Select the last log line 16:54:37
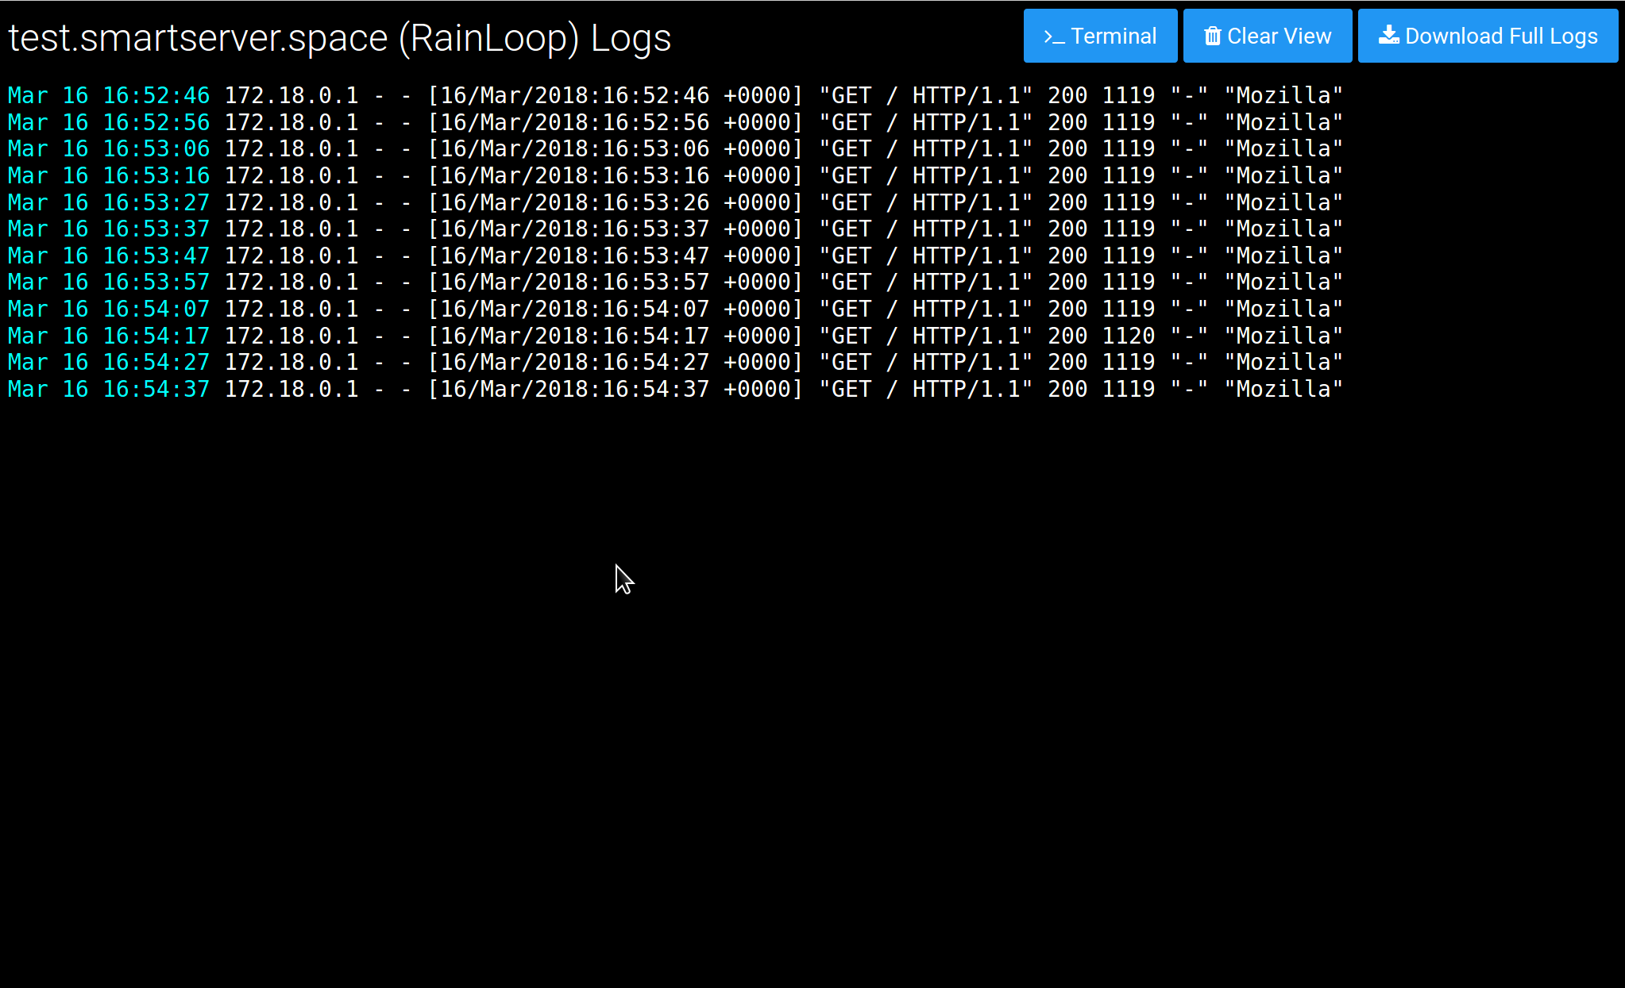The height and width of the screenshot is (988, 1625). (674, 390)
